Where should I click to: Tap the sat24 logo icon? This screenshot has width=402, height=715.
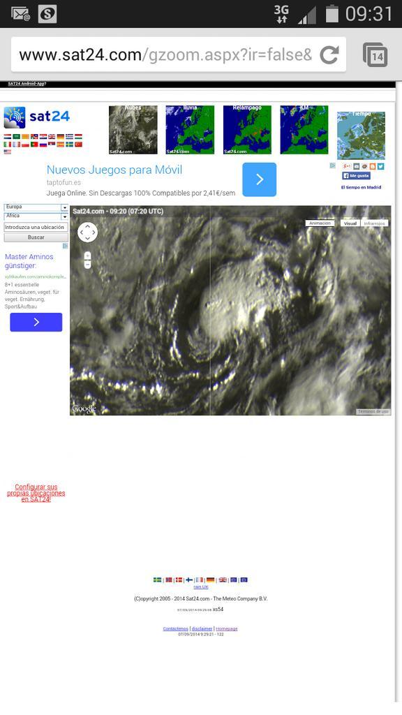(15, 117)
